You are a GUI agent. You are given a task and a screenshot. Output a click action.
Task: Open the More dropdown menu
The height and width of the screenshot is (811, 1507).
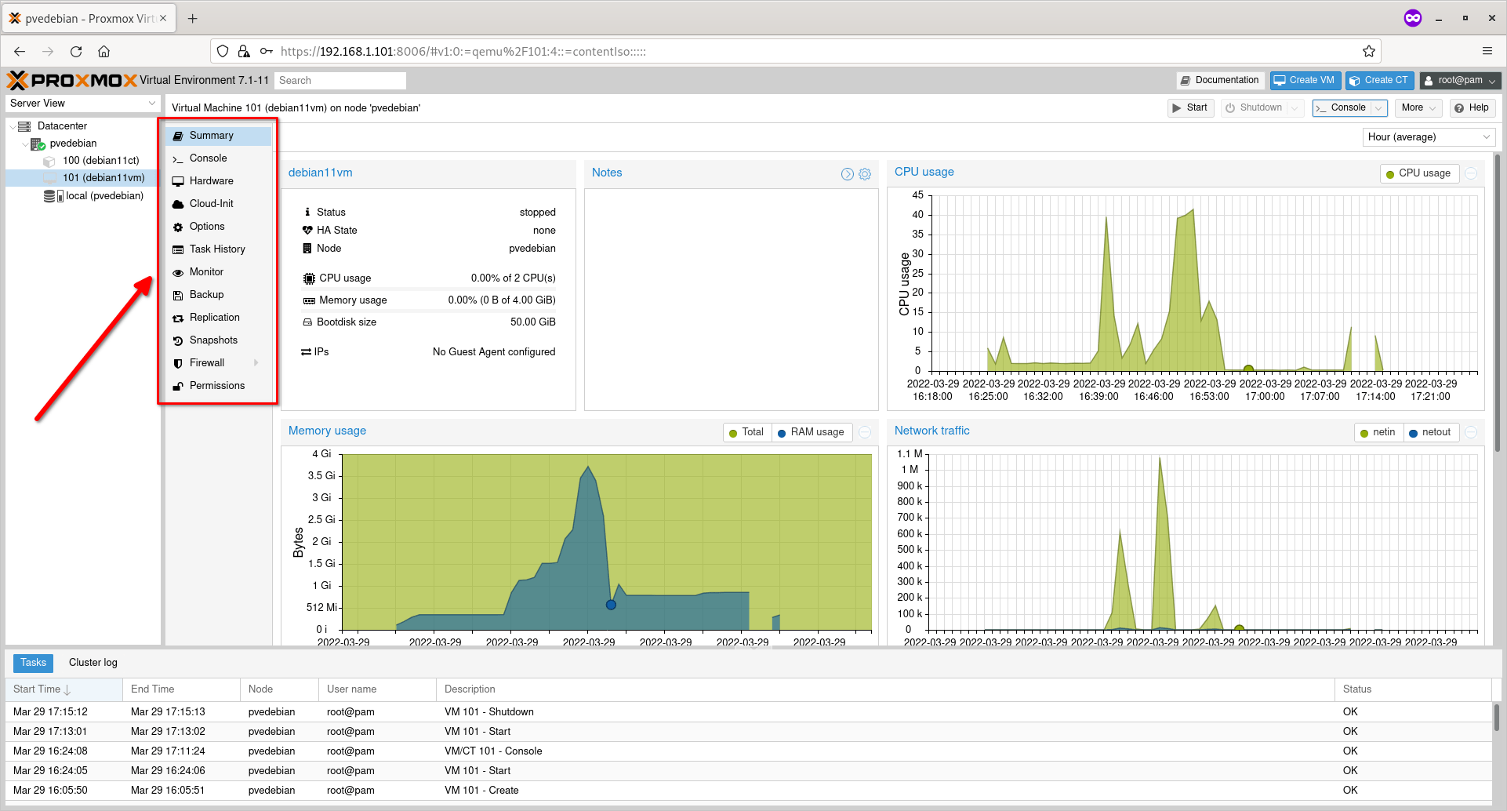(1419, 107)
